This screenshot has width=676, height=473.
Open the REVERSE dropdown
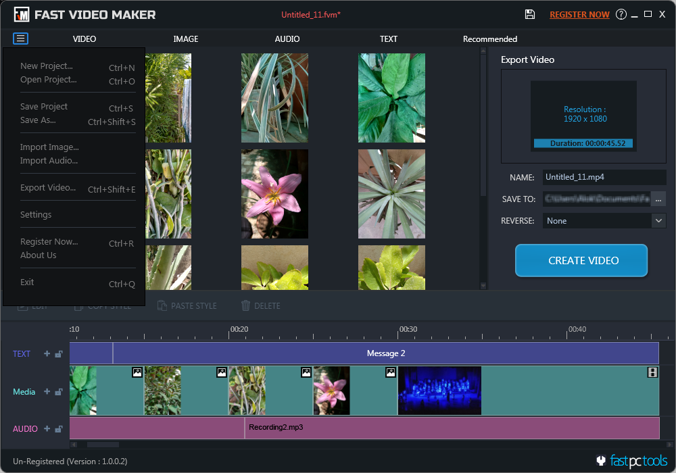[x=658, y=221]
